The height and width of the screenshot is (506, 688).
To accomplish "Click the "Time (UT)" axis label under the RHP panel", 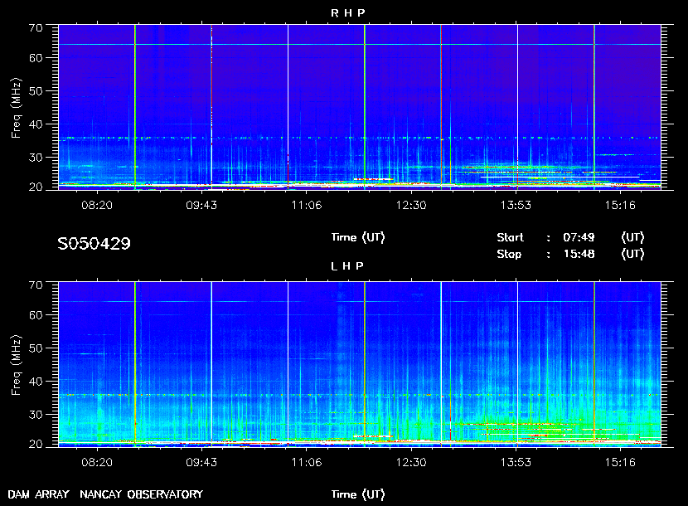I will (x=358, y=237).
